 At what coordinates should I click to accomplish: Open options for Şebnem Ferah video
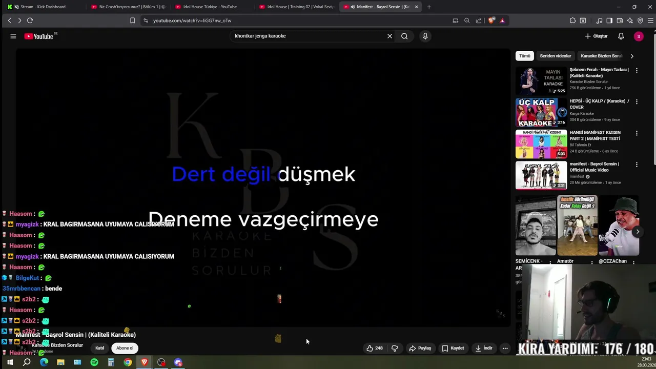pyautogui.click(x=637, y=70)
